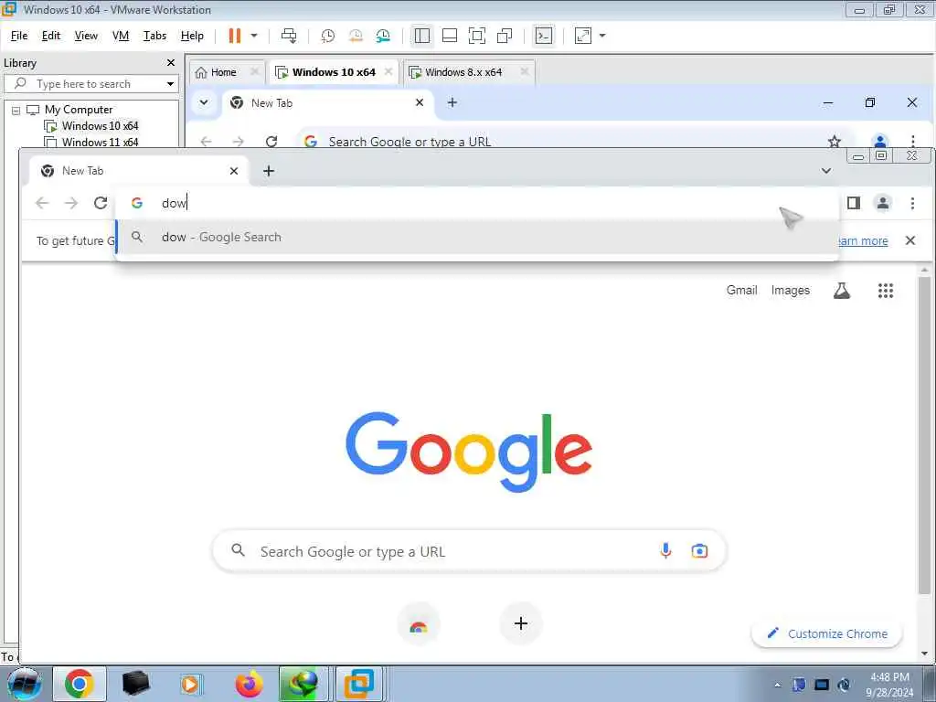Image resolution: width=936 pixels, height=702 pixels.
Task: Open the snapshot manager wrench-clock icon
Action: 383,36
